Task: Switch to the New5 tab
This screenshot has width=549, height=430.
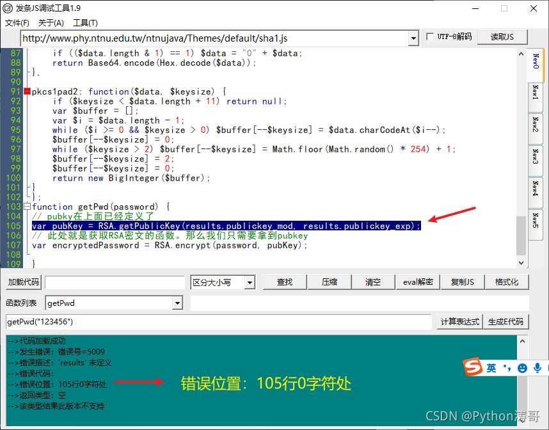Action: coord(536,225)
